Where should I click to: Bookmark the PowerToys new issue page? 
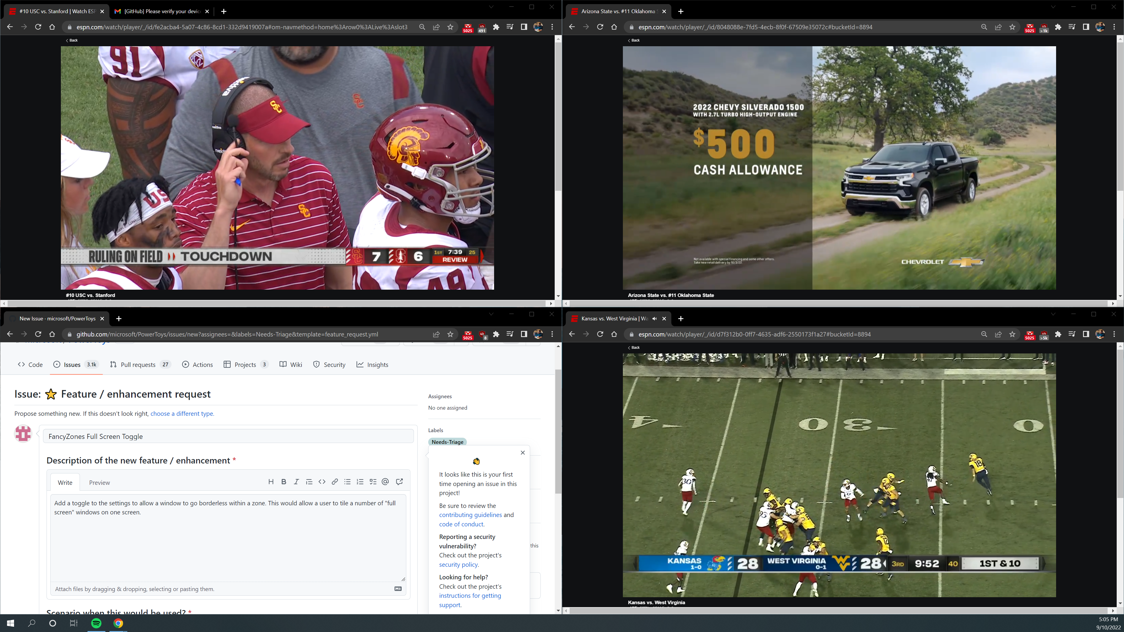pyautogui.click(x=450, y=334)
